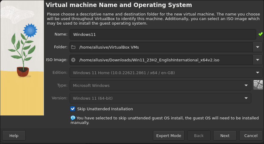Cancel the new virtual machine wizard
This screenshot has width=264, height=144.
251,135
